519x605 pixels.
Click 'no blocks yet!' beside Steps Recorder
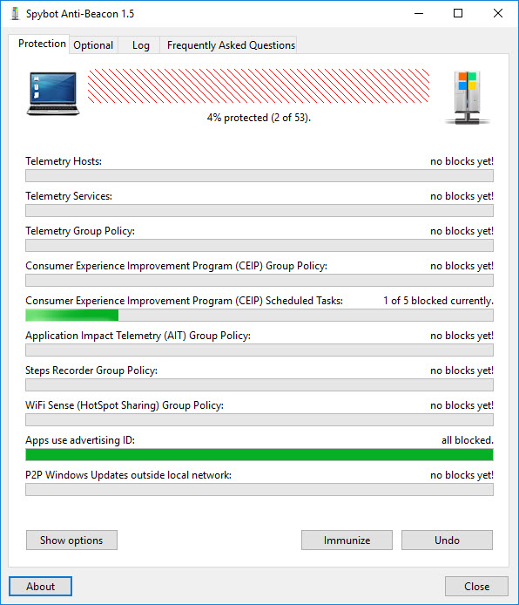coord(462,370)
